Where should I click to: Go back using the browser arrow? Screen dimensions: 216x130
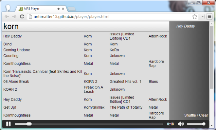(x=7, y=17)
